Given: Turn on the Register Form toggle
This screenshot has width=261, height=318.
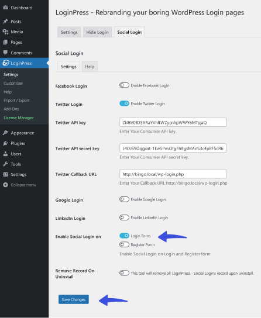Looking at the screenshot, I should 124,244.
